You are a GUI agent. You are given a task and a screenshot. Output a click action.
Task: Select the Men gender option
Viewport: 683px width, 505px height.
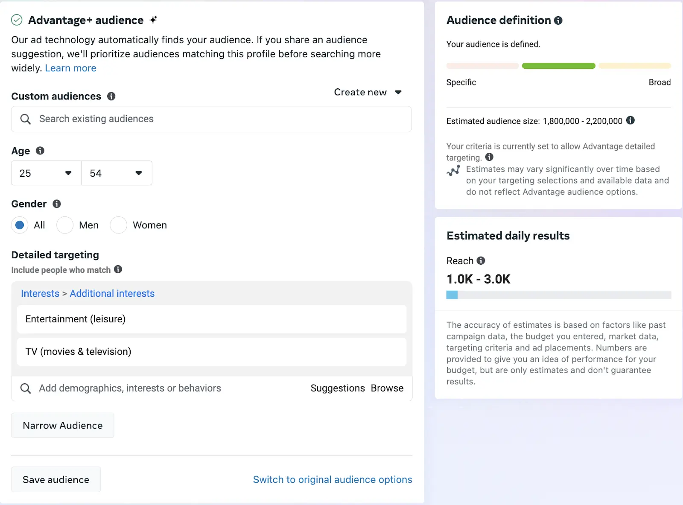(x=65, y=225)
